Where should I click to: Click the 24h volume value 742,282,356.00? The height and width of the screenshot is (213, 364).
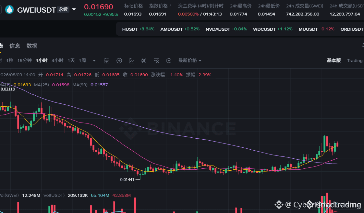click(302, 14)
